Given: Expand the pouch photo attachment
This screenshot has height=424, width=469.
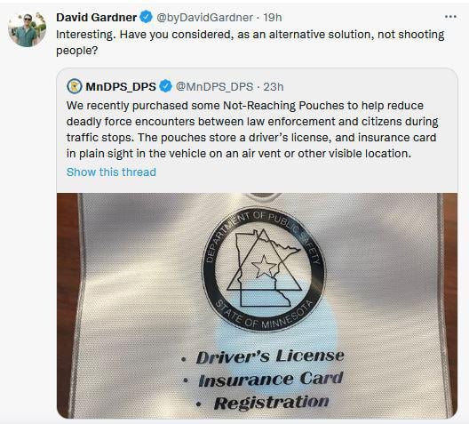Looking at the screenshot, I should [257, 306].
